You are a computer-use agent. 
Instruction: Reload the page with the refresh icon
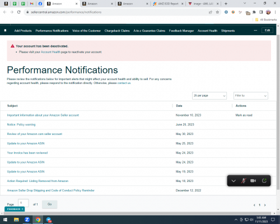click(x=18, y=12)
